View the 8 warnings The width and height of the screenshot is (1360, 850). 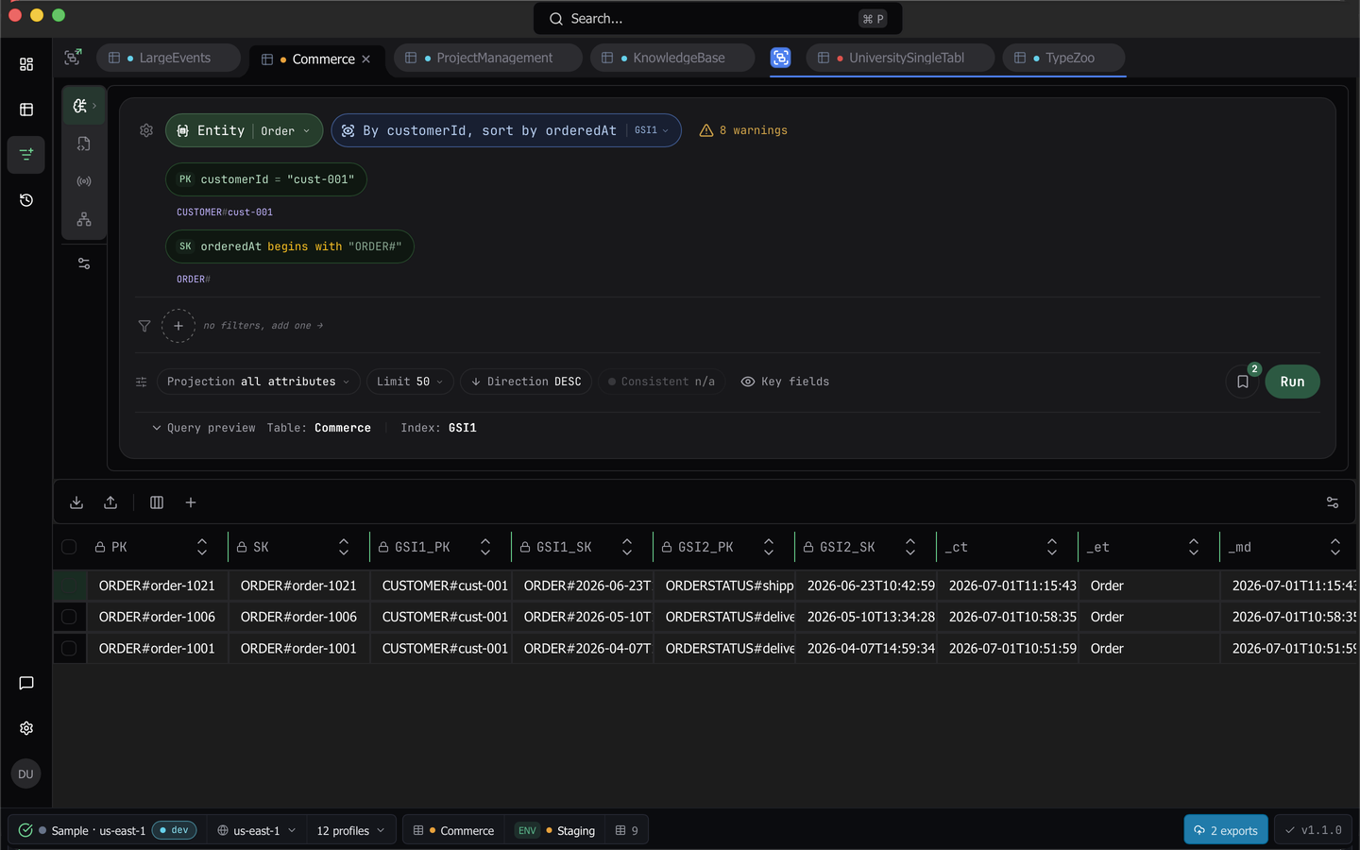(743, 130)
